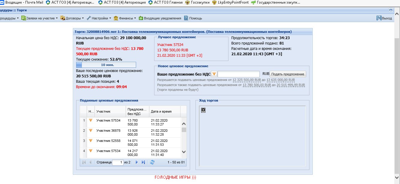This screenshot has width=400, height=184.
Task: Focus the Страница page number field
Action: [x=118, y=162]
